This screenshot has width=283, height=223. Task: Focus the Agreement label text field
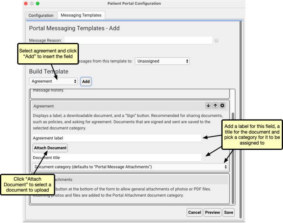pyautogui.click(x=116, y=138)
